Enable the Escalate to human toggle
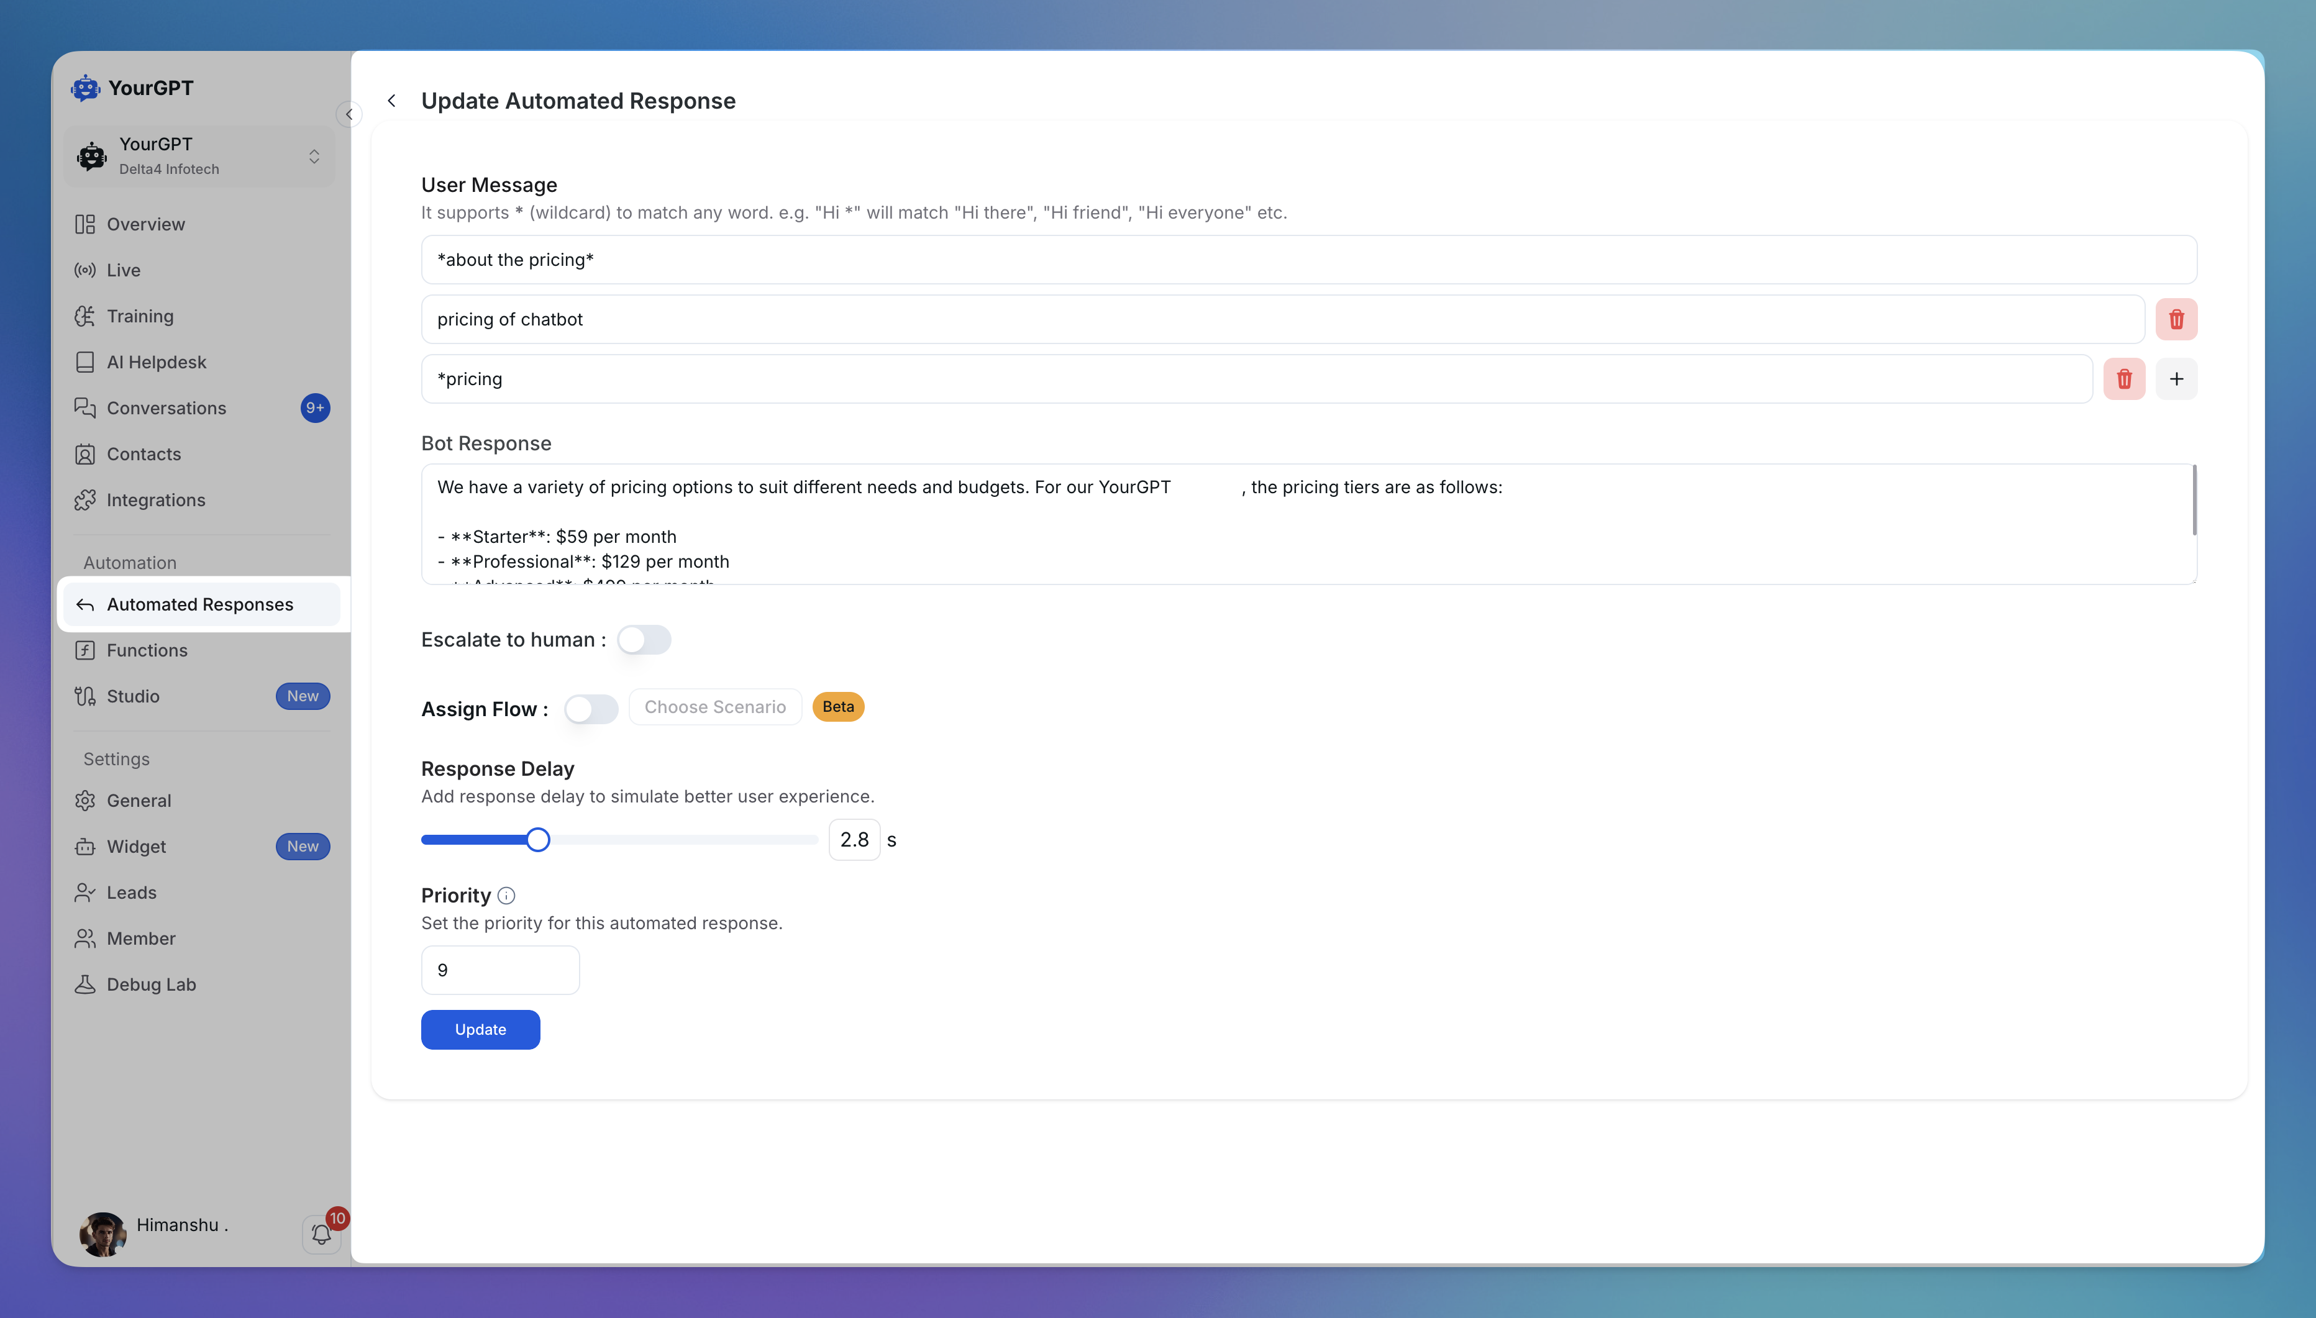This screenshot has height=1318, width=2316. coord(645,639)
